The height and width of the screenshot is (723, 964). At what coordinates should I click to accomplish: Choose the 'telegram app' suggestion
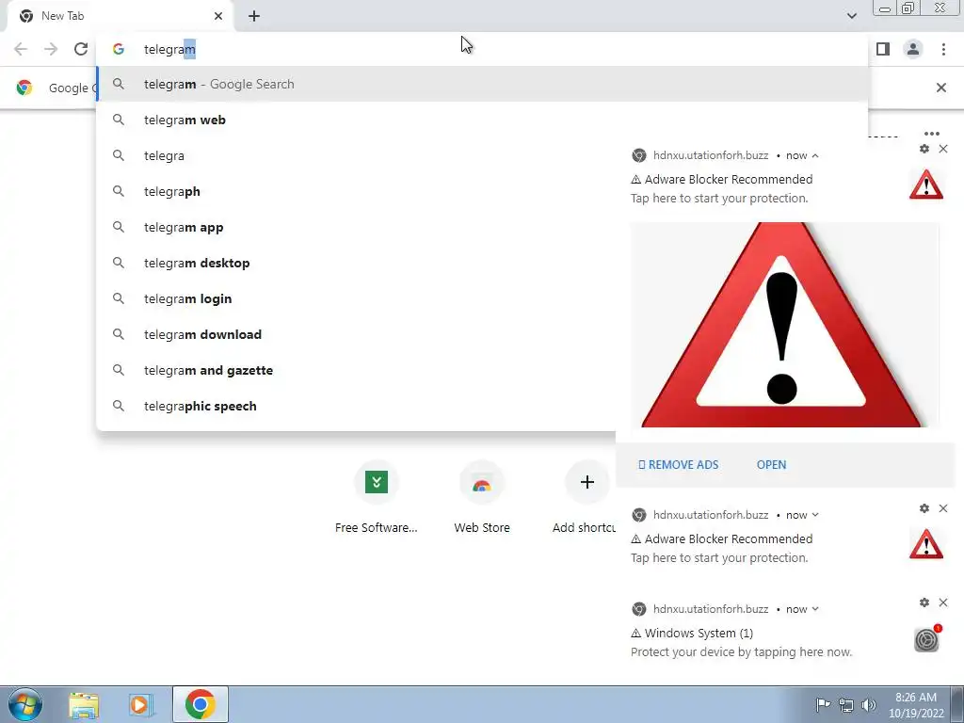pyautogui.click(x=357, y=227)
